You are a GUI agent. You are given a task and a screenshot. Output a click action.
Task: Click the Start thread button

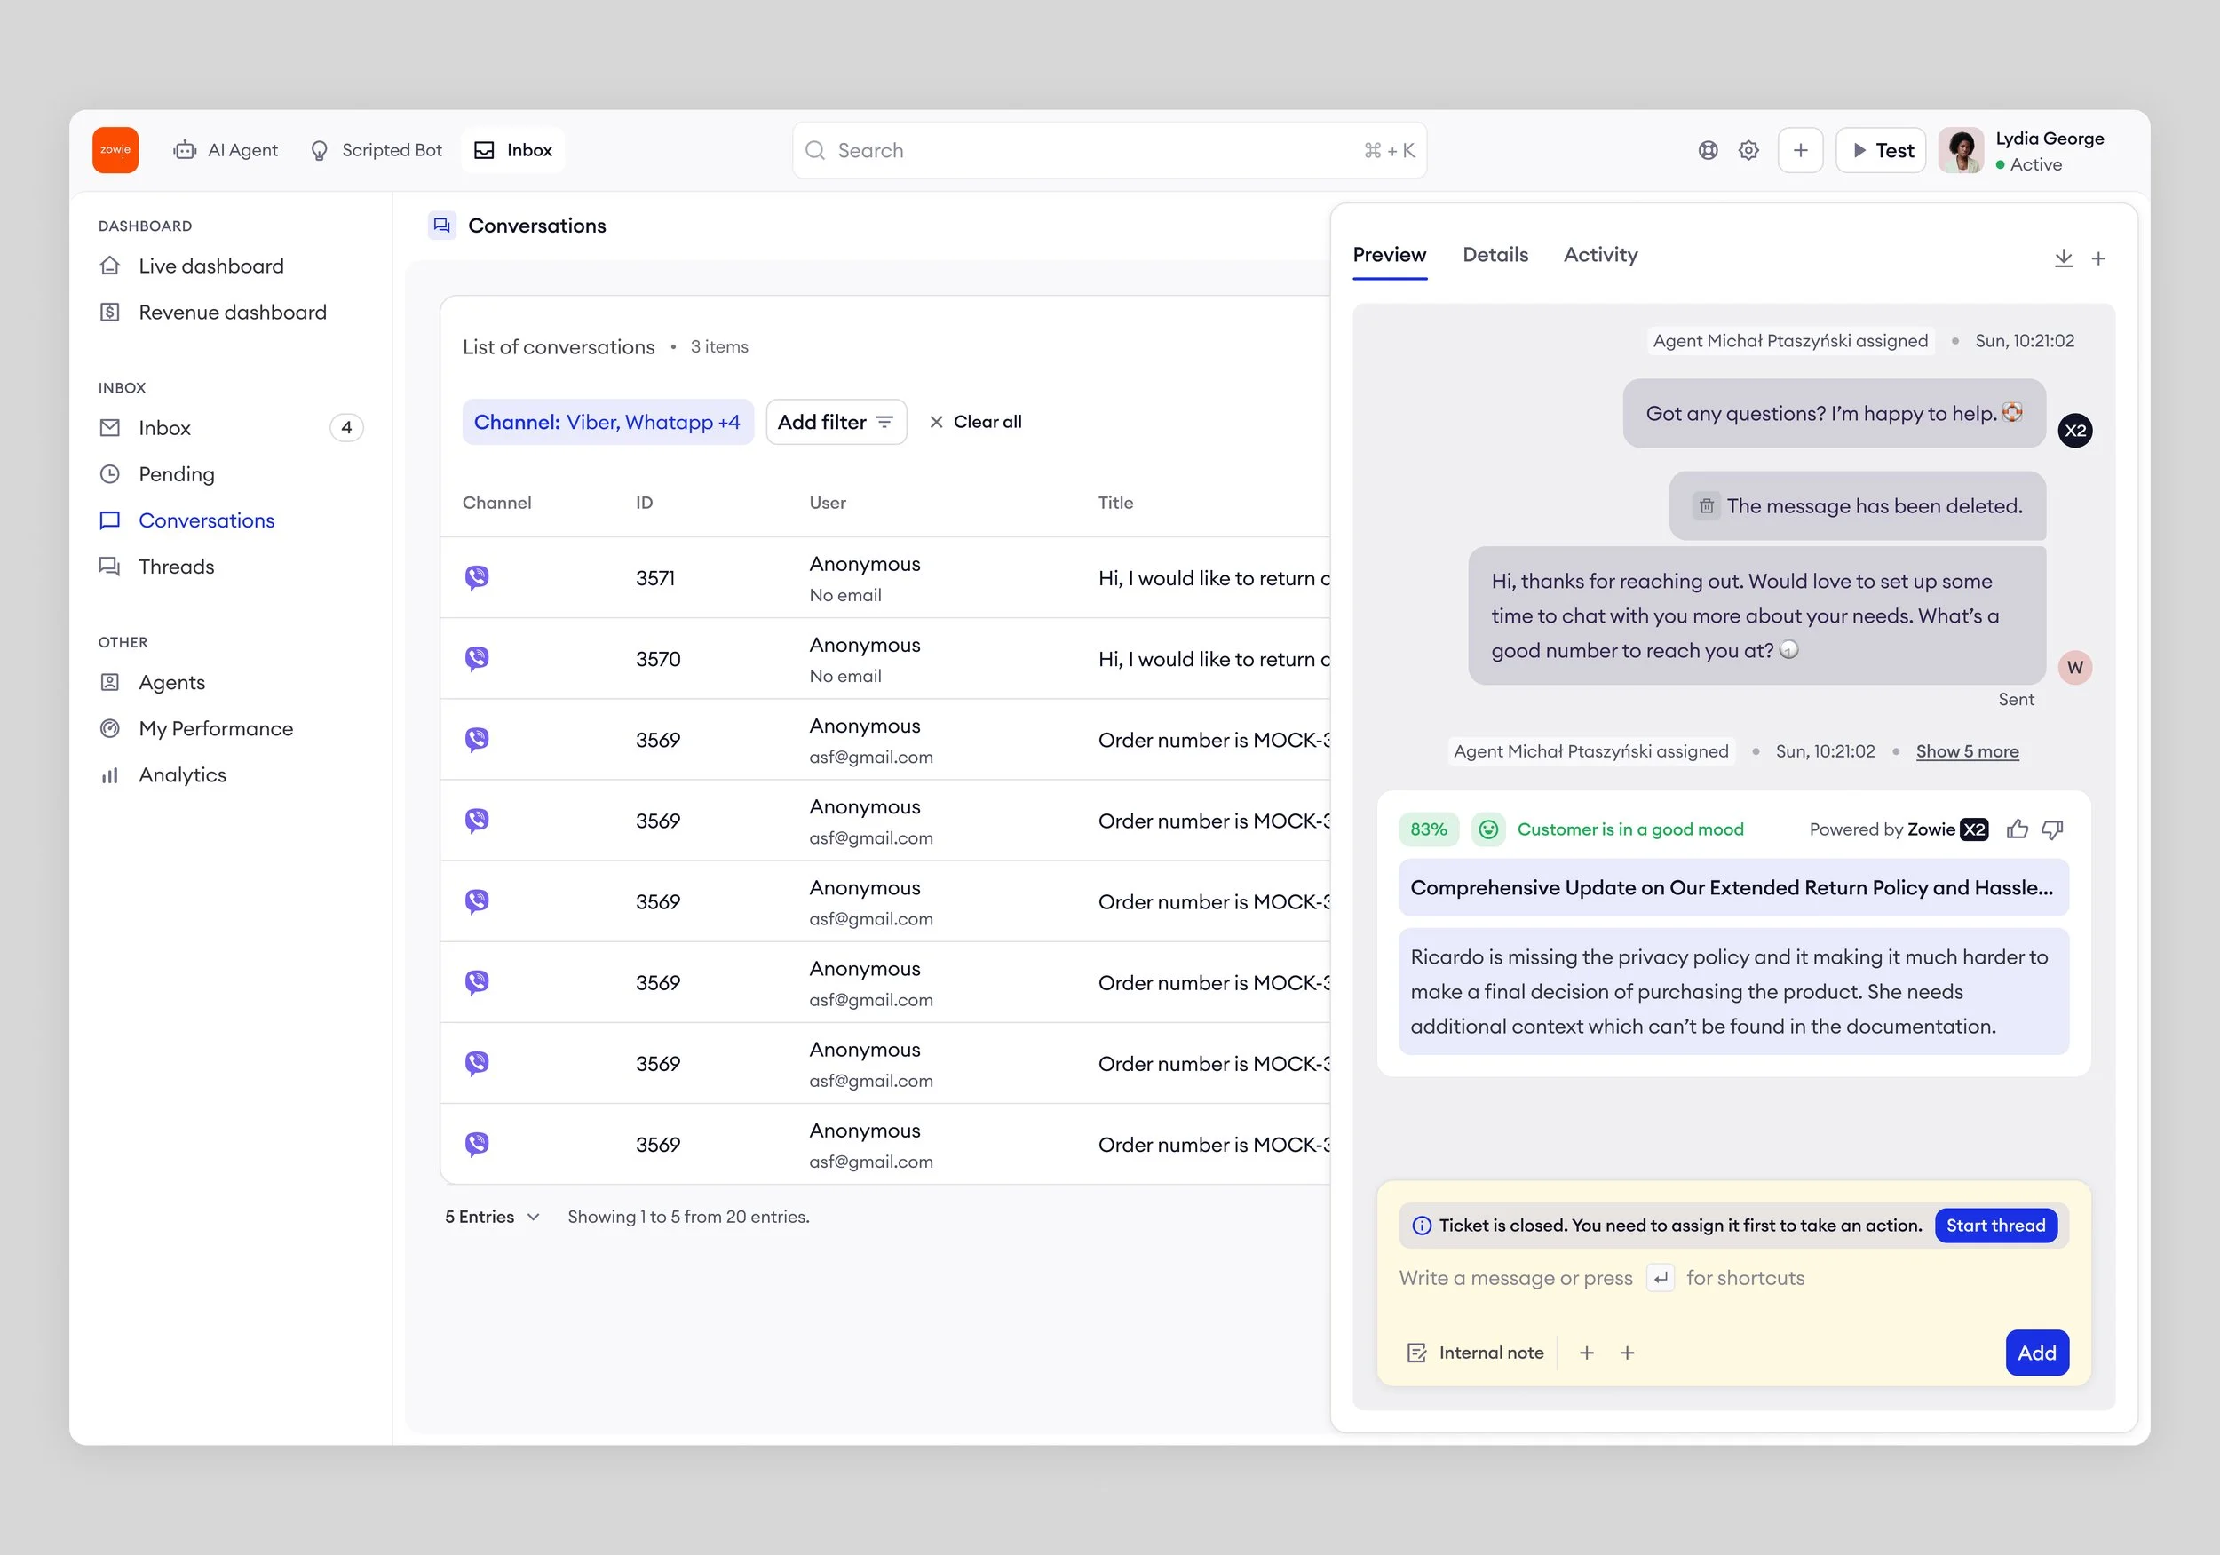1994,1225
